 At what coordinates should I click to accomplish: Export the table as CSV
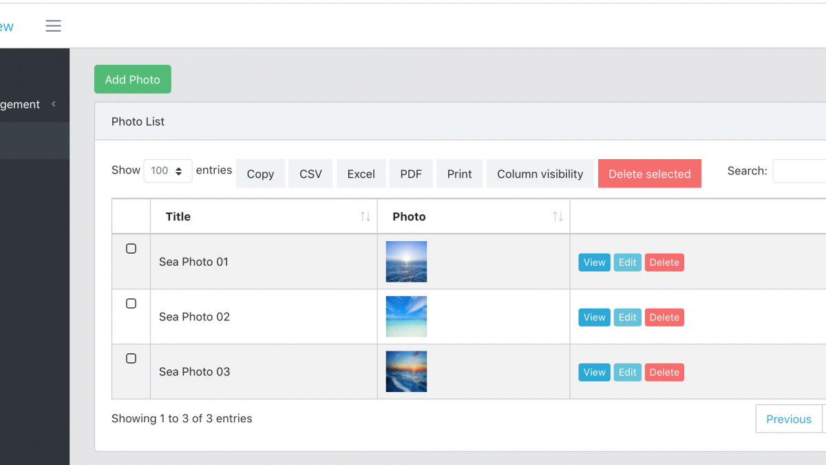(x=310, y=174)
